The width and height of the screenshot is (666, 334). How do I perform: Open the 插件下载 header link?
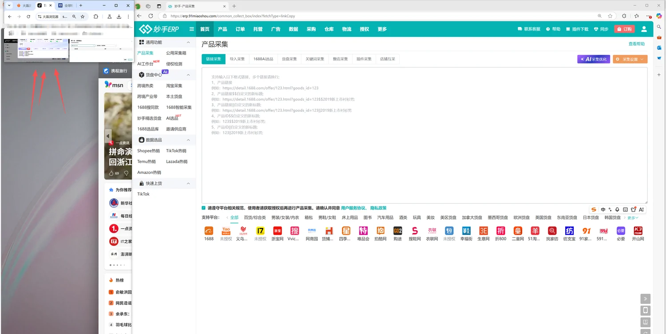pos(577,29)
